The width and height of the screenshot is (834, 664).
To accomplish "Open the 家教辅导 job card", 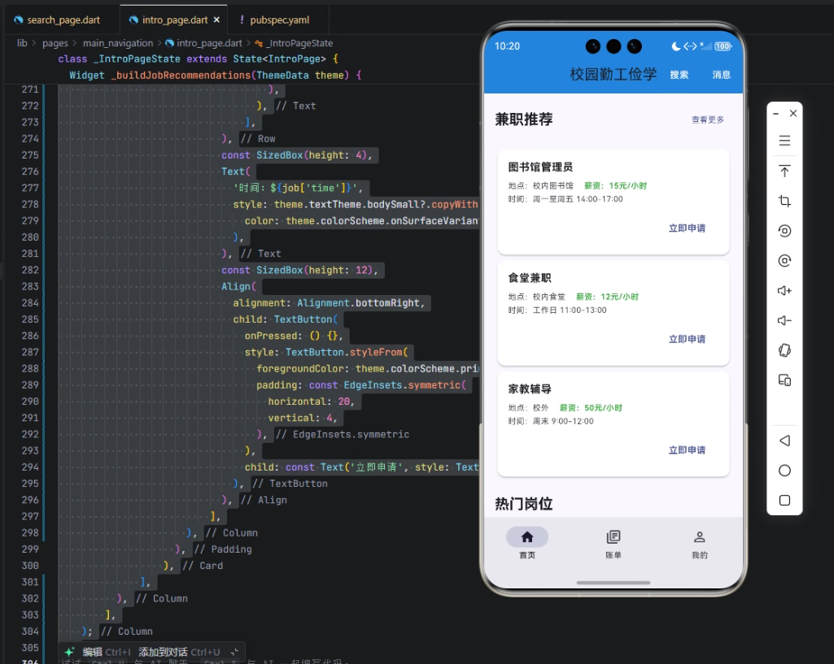I will [x=613, y=424].
